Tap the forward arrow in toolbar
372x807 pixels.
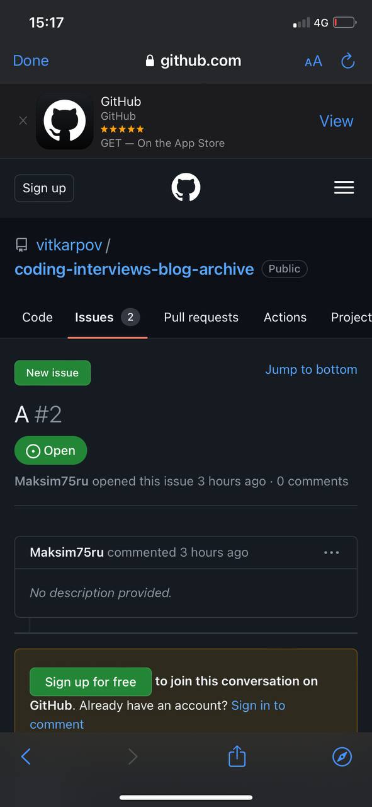(132, 757)
